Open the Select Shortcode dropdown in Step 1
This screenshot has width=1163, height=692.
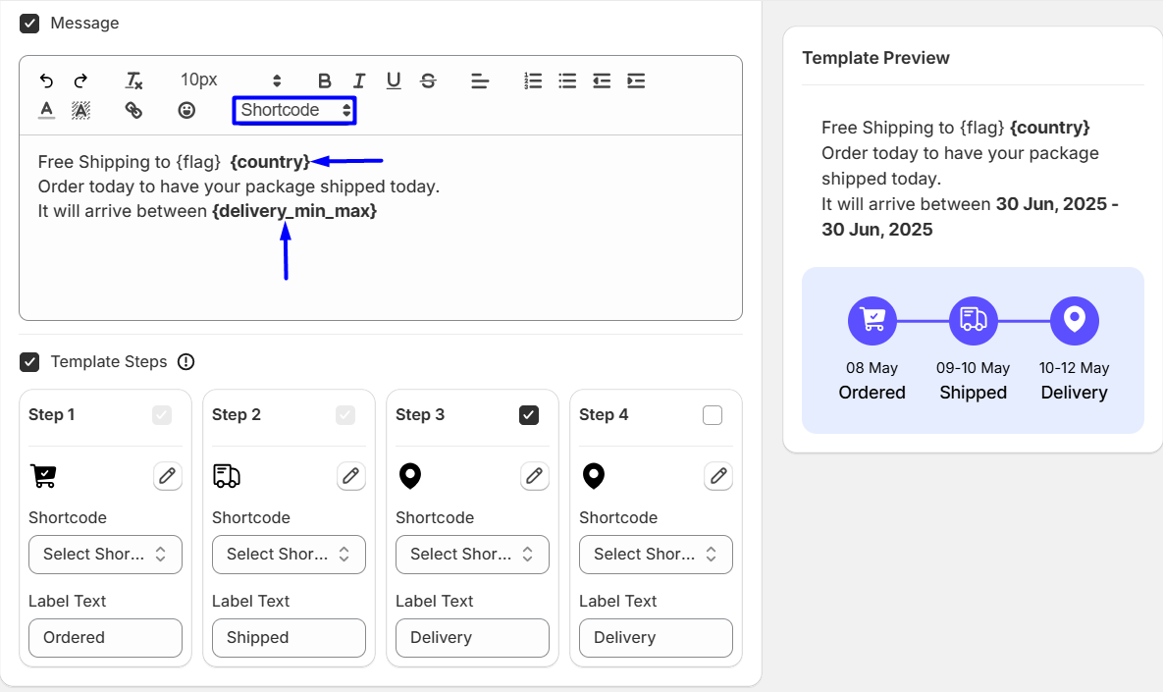click(x=105, y=555)
